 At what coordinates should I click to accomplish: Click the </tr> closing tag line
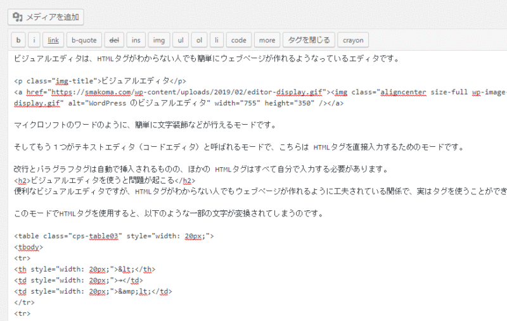(x=24, y=303)
